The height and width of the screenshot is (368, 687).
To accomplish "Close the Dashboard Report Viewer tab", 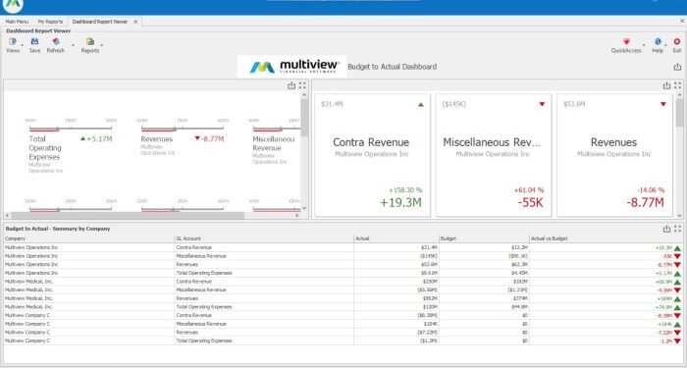I will click(x=135, y=22).
